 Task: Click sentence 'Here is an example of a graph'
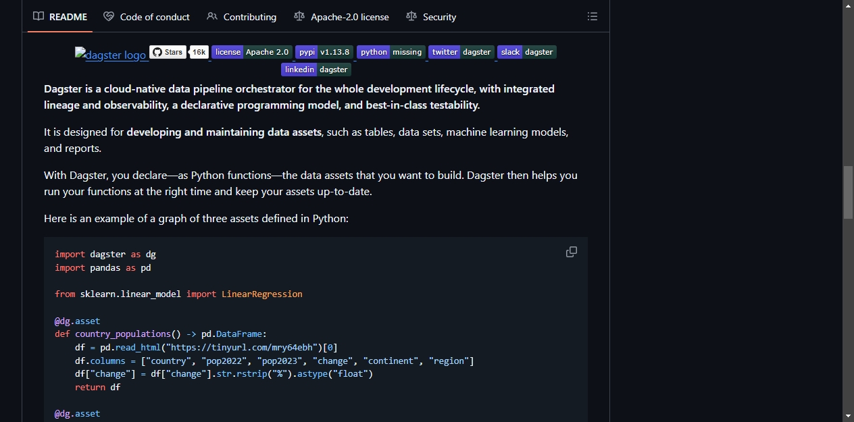tap(196, 219)
